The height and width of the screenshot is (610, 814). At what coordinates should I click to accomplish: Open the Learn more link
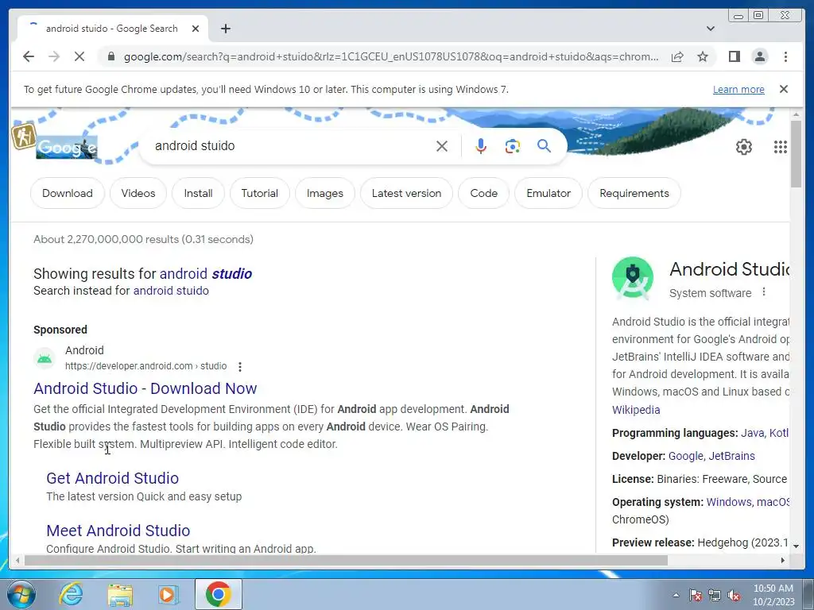click(x=738, y=89)
